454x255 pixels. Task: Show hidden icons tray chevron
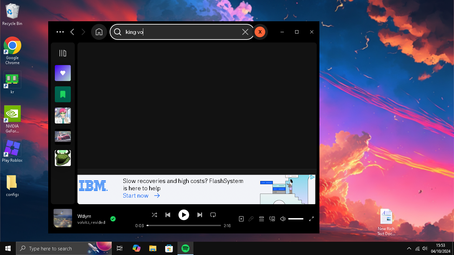409,248
